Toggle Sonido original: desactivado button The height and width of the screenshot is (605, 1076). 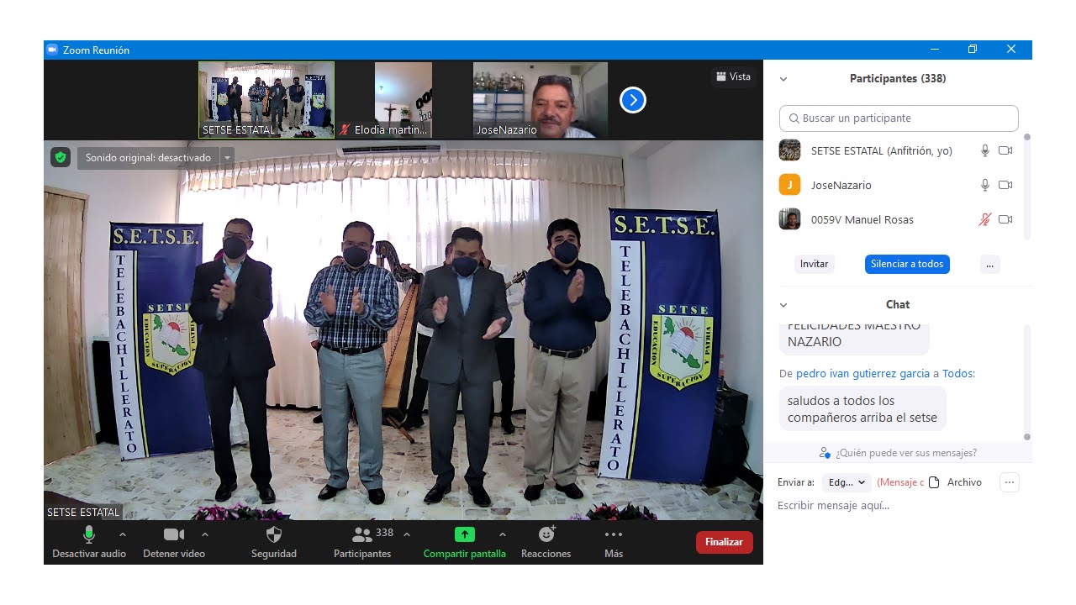(x=148, y=157)
